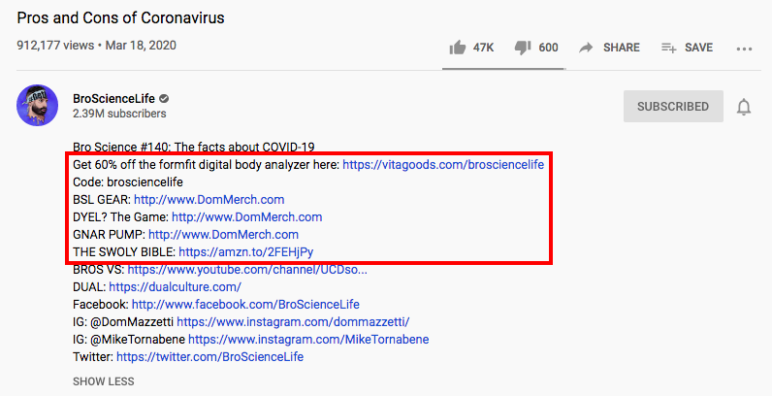Open the three-dot more actions menu
The image size is (772, 396).
pos(744,49)
